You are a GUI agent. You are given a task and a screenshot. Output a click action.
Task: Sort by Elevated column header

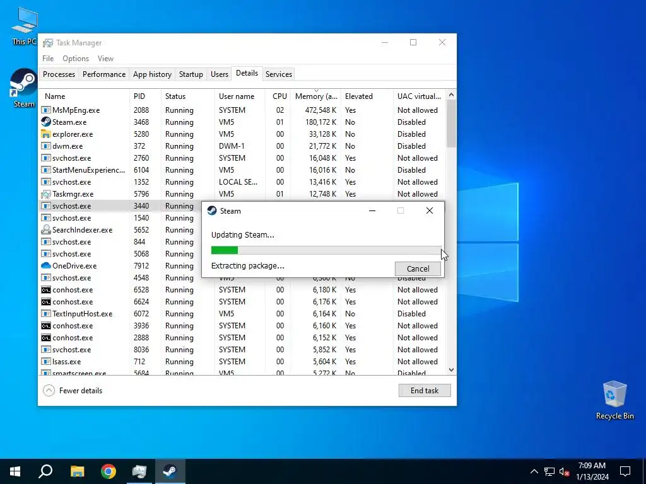(367, 96)
